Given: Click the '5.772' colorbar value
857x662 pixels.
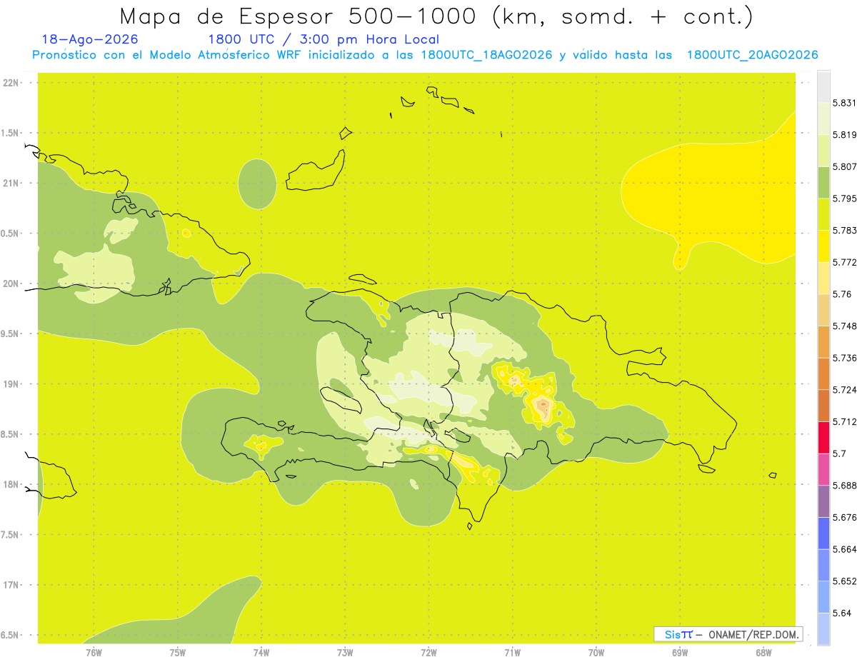Looking at the screenshot, I should [845, 262].
